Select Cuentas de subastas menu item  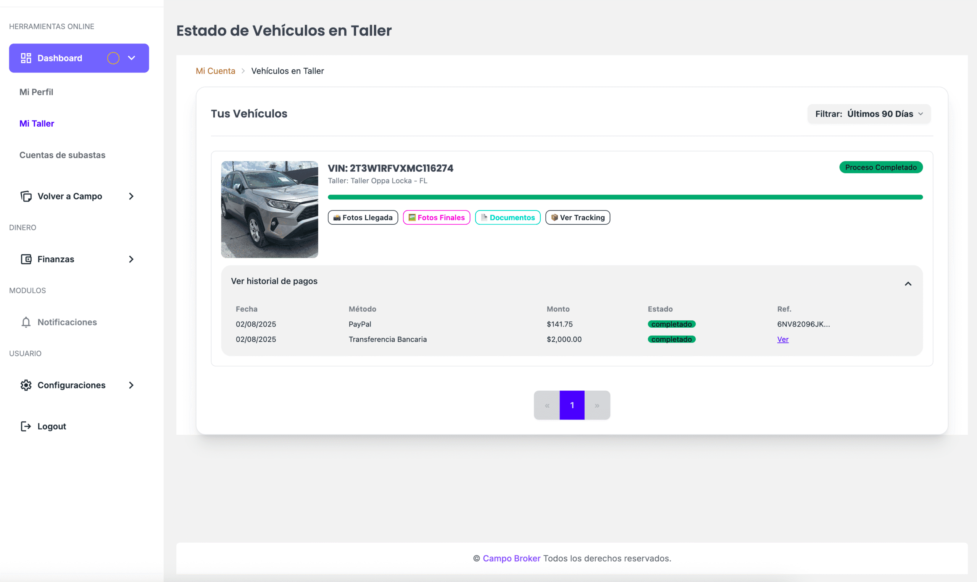62,155
